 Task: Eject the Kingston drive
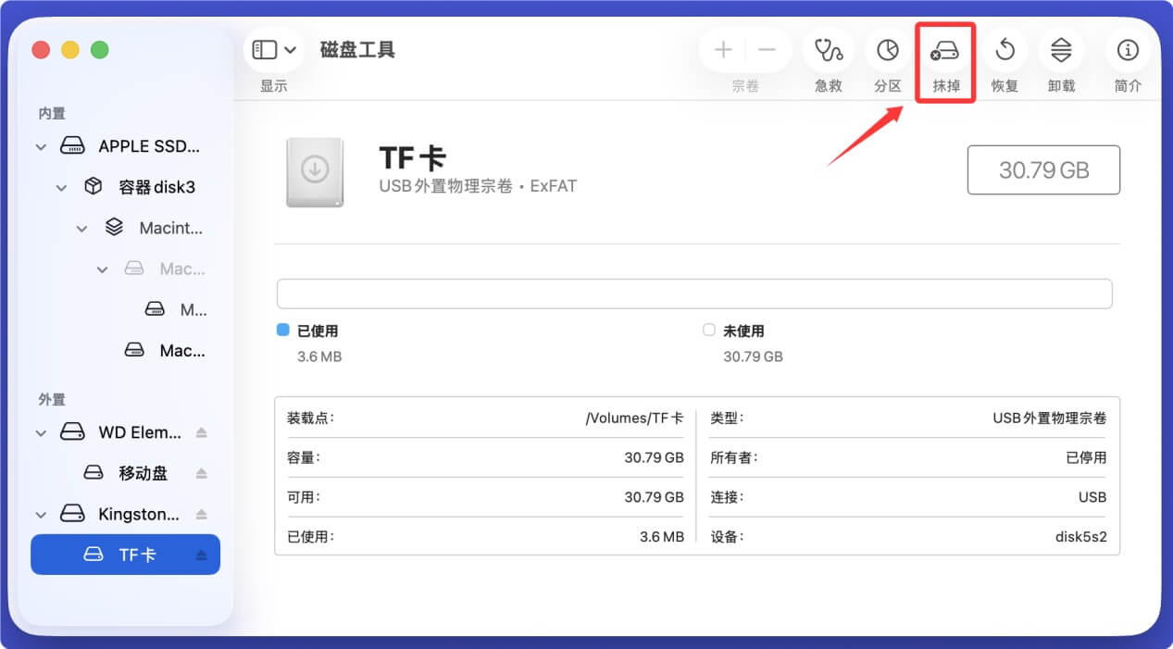pos(203,514)
